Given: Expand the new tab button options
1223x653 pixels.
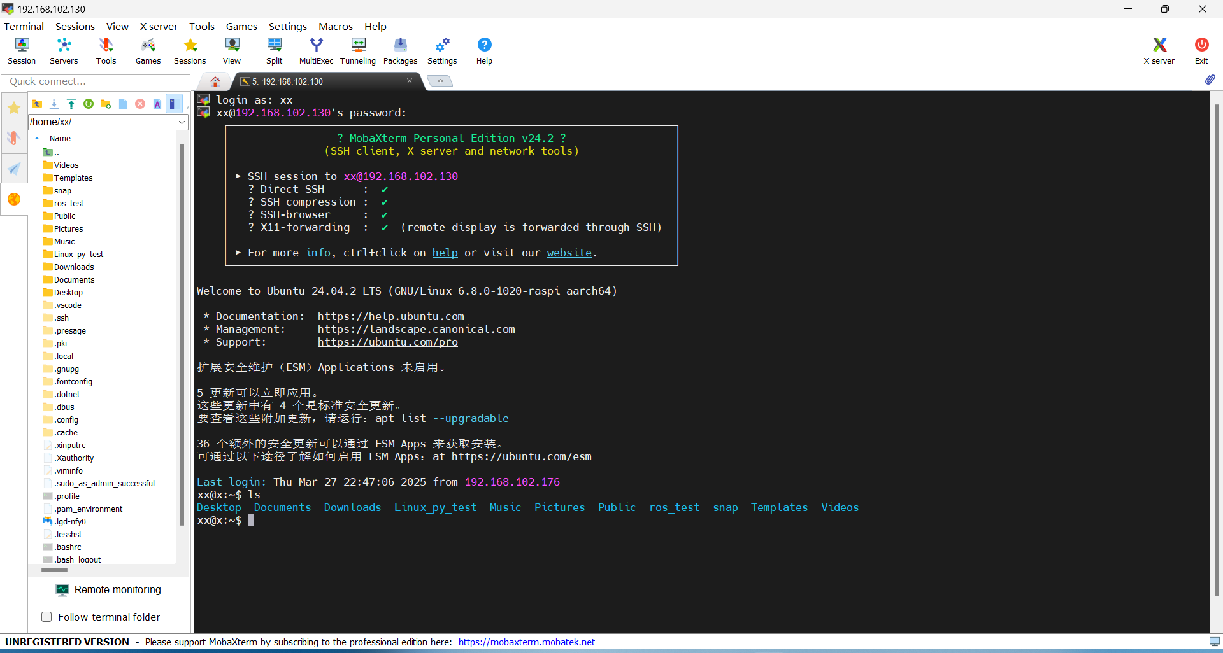Looking at the screenshot, I should (x=440, y=81).
